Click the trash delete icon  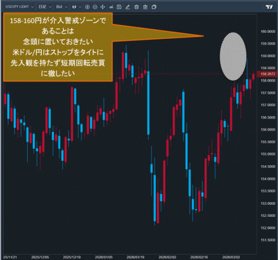(x=136, y=7)
